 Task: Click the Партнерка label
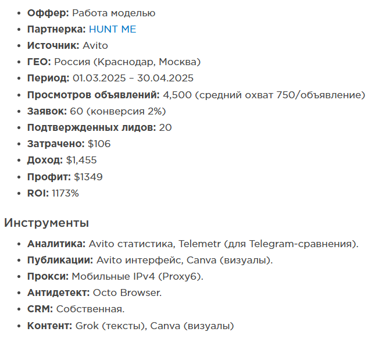coord(56,29)
